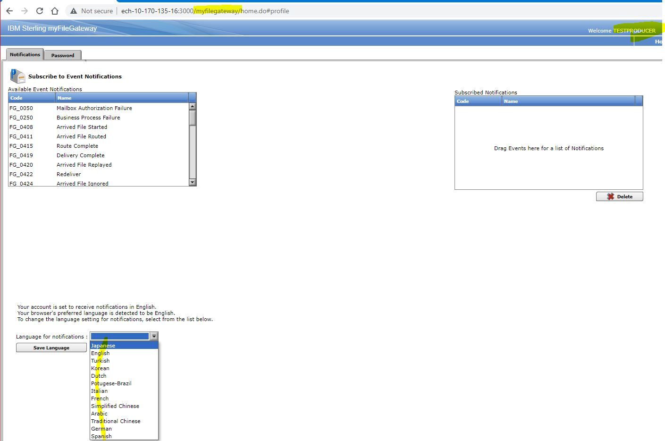Switch to the Notifications tab
The width and height of the screenshot is (665, 441).
[x=25, y=54]
